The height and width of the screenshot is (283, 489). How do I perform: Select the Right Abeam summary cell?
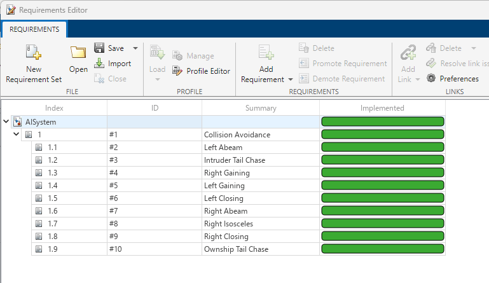point(261,211)
